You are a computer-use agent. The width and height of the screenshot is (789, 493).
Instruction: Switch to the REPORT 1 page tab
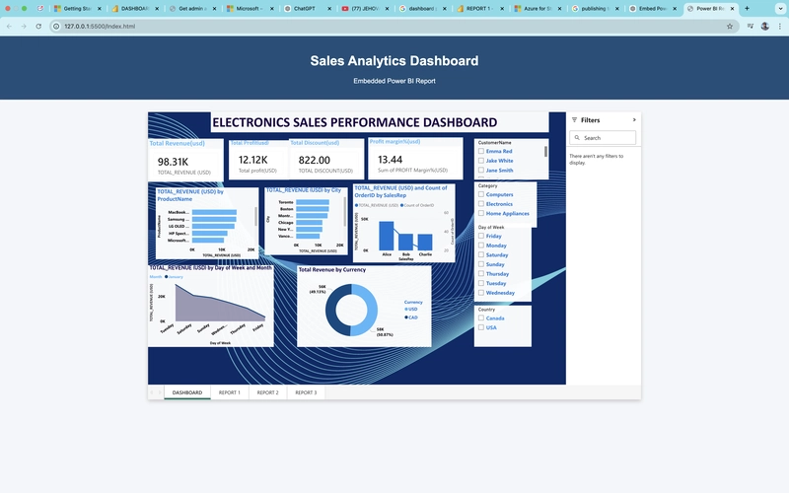coord(230,392)
